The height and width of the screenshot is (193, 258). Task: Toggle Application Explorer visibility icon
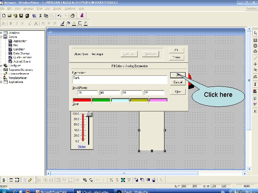tap(4, 180)
